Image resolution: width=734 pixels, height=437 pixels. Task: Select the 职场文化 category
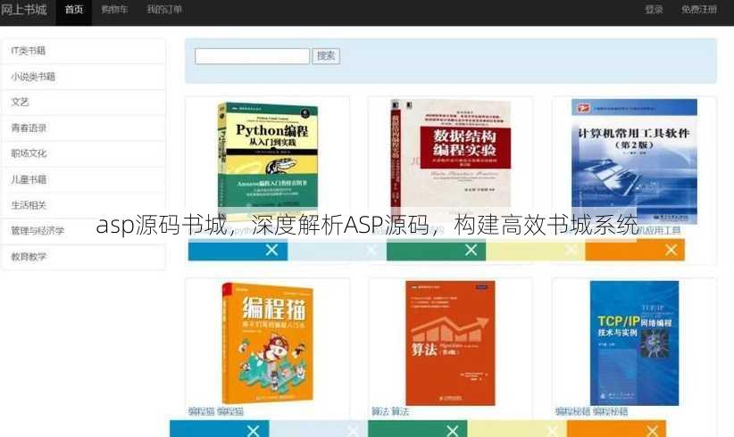(83, 153)
